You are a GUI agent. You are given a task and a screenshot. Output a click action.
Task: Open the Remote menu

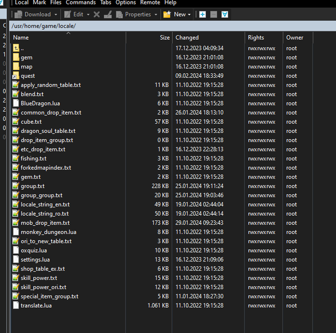click(150, 3)
